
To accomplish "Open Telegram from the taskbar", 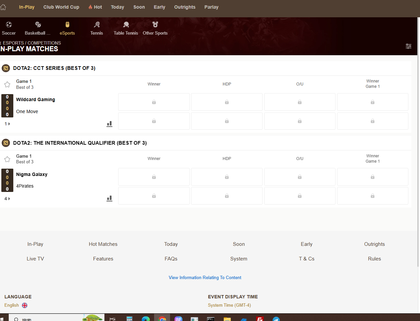I will point(276,318).
